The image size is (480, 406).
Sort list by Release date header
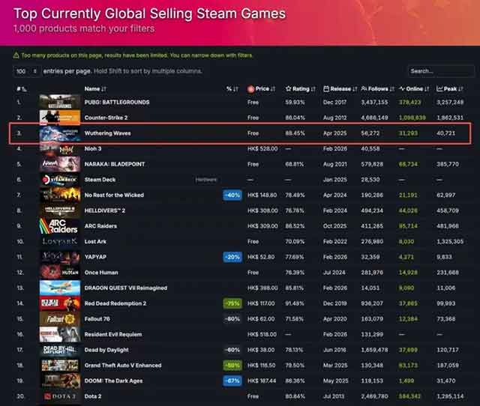(x=339, y=89)
